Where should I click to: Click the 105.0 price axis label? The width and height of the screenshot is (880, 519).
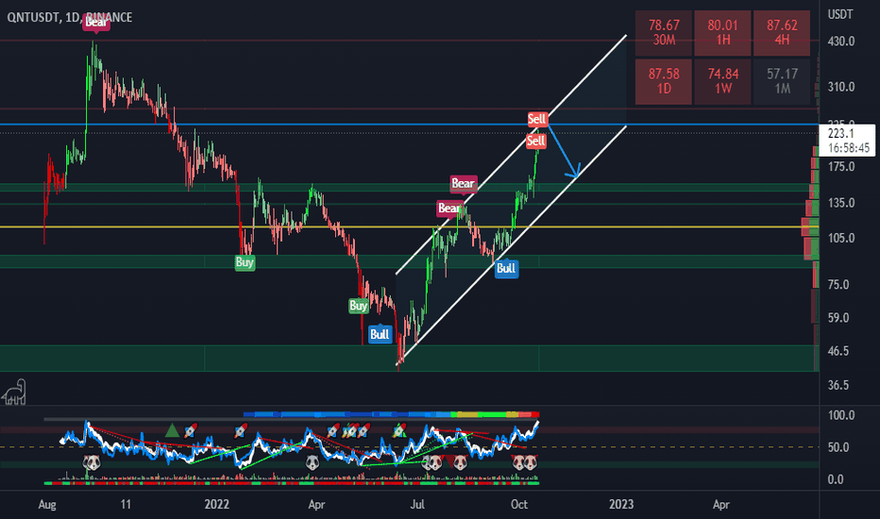841,238
